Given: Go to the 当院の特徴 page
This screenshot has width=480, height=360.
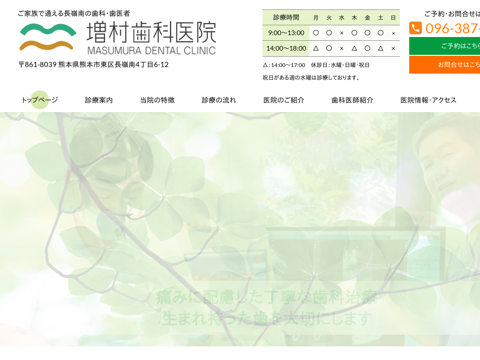Looking at the screenshot, I should [157, 100].
